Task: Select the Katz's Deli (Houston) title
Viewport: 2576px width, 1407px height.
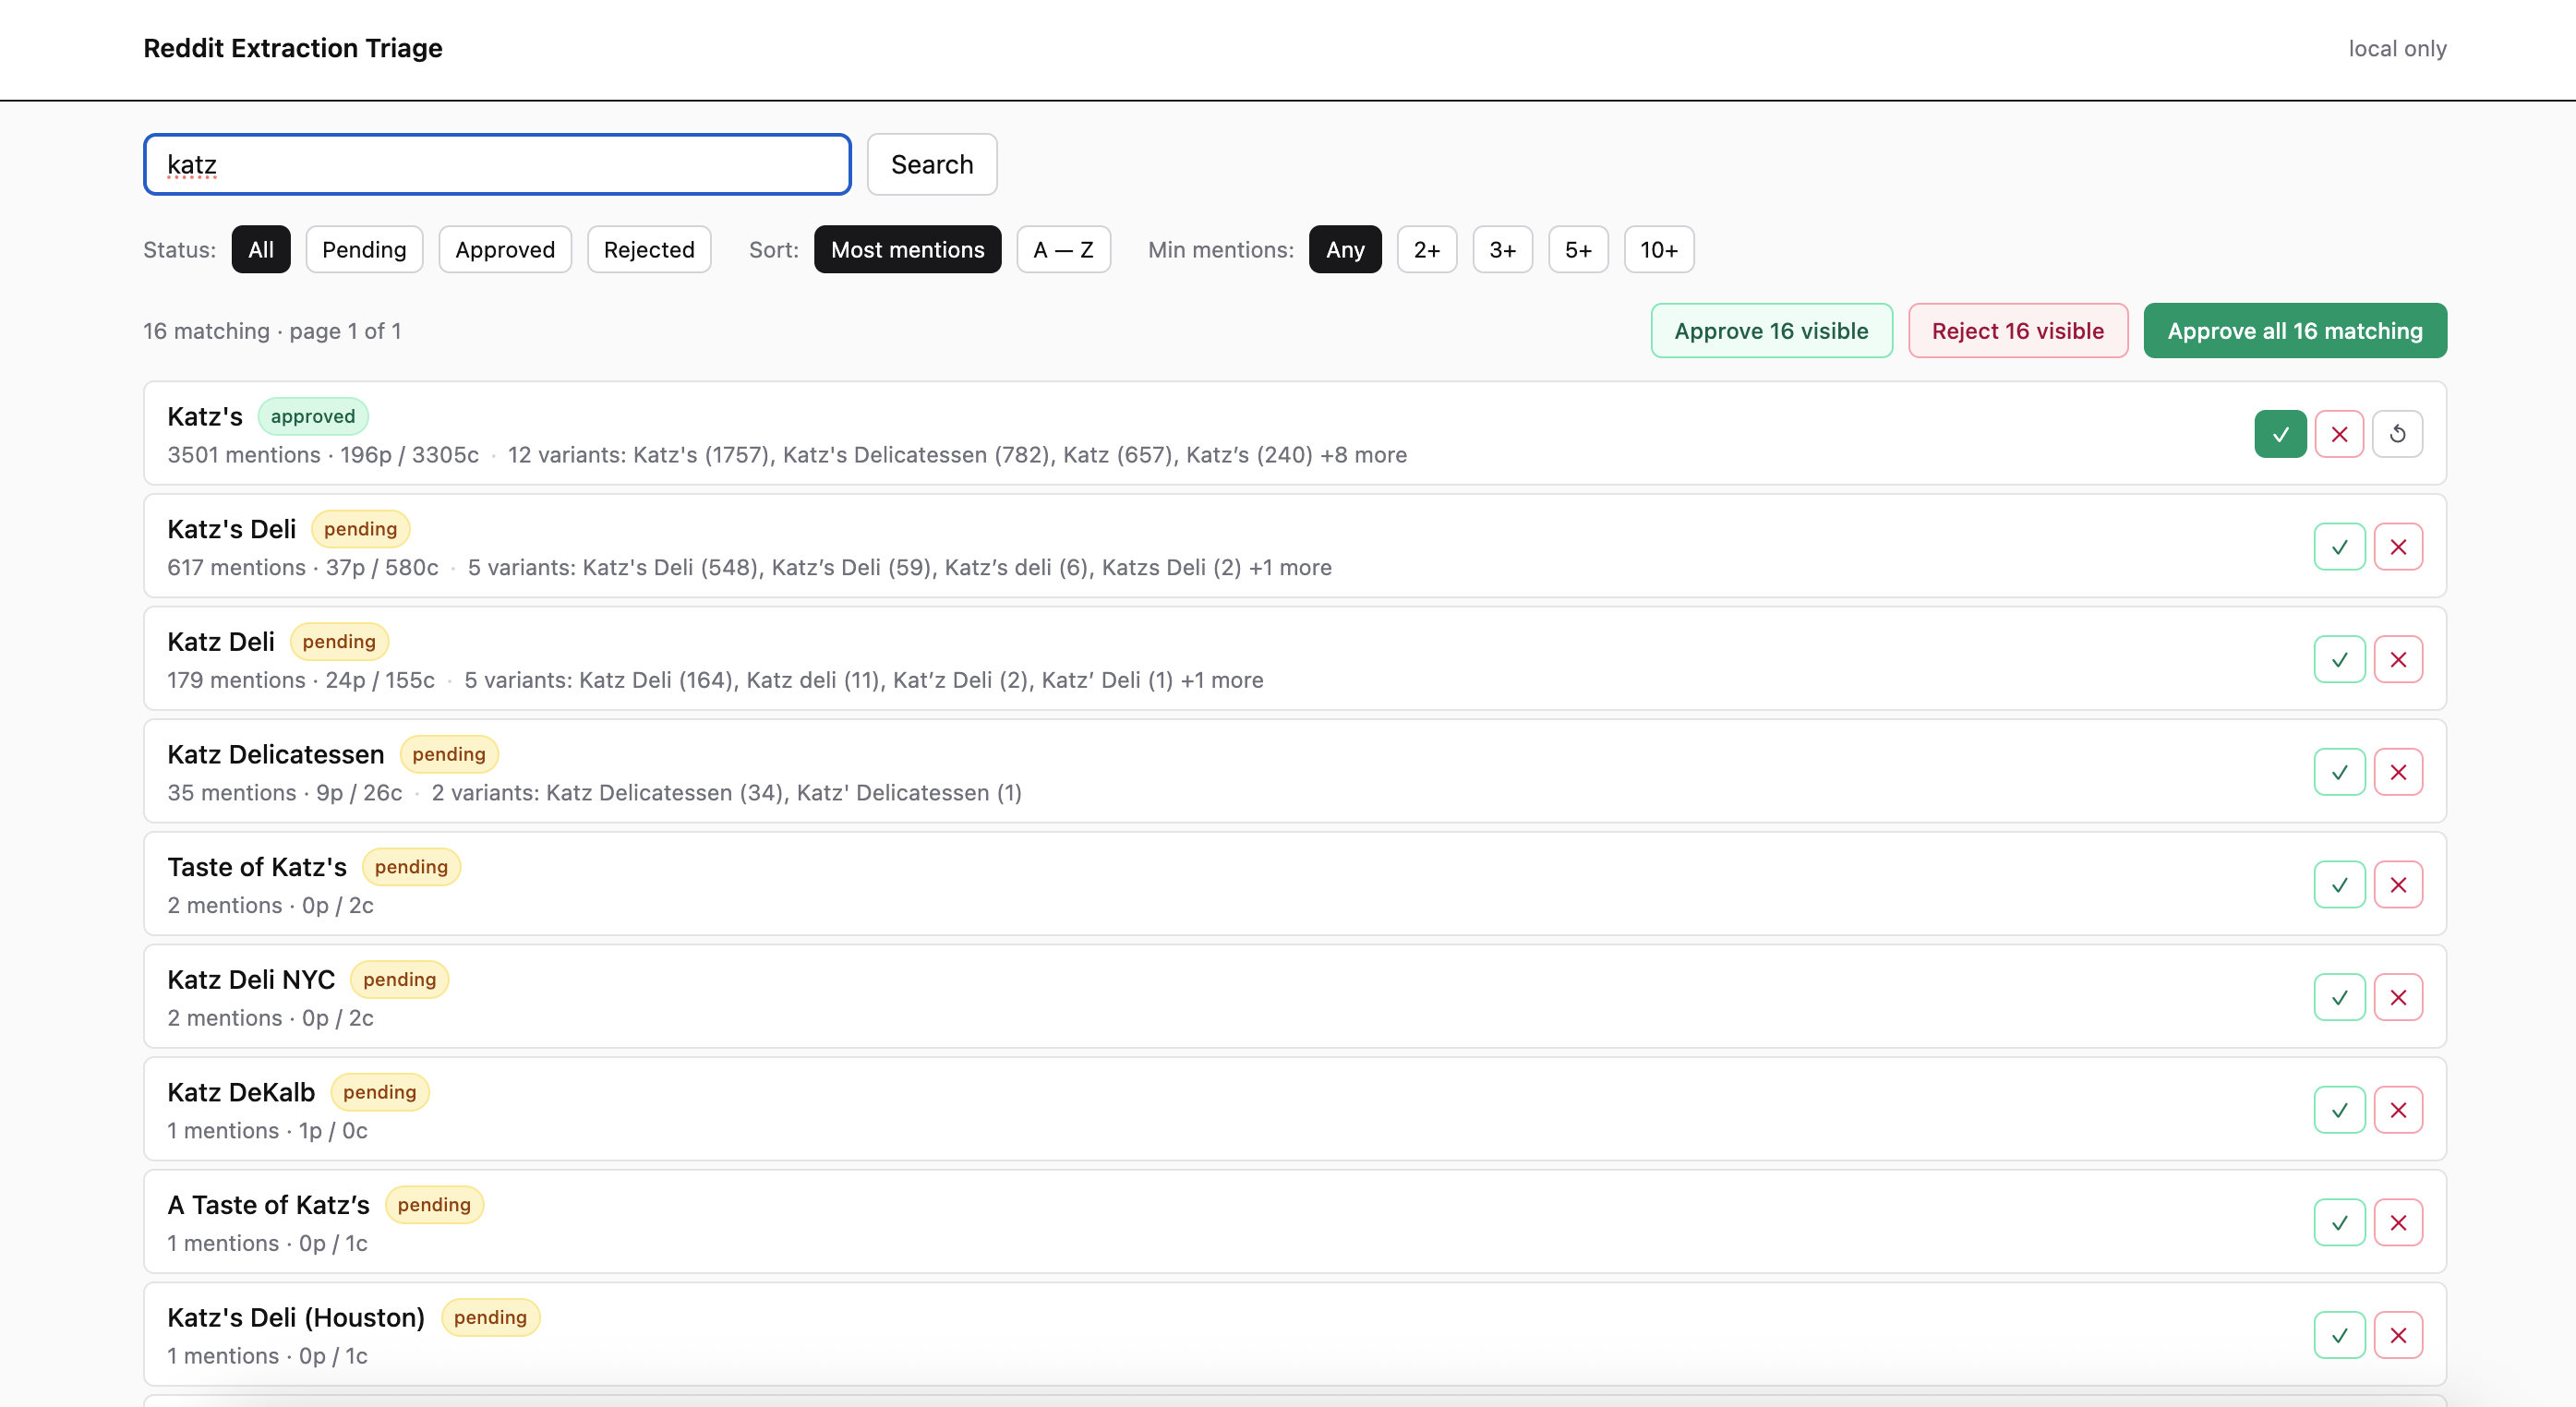Action: tap(296, 1317)
